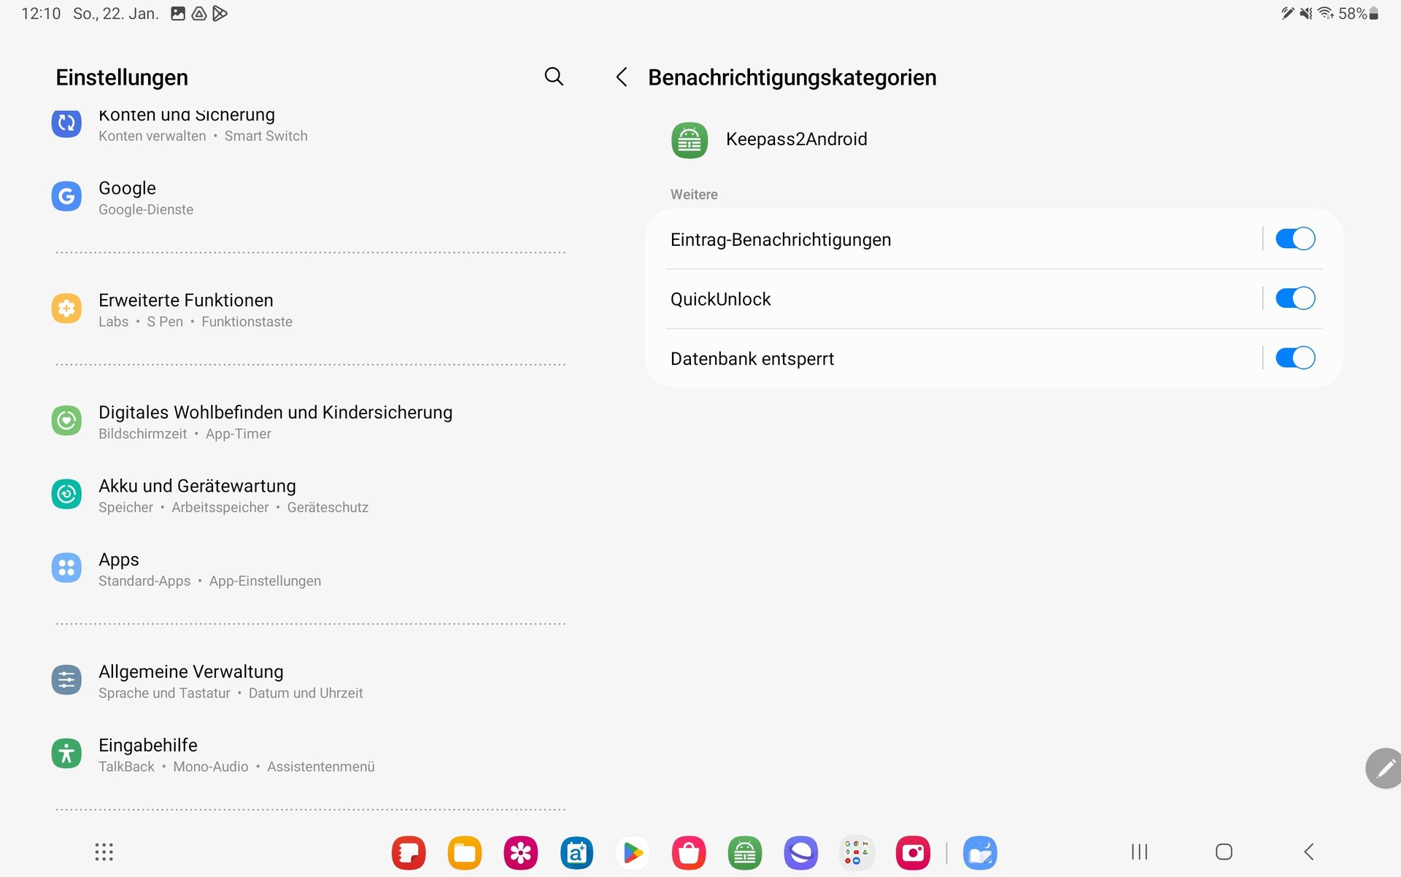Launch aCalendar app from the taskbar
The image size is (1401, 877).
point(577,853)
